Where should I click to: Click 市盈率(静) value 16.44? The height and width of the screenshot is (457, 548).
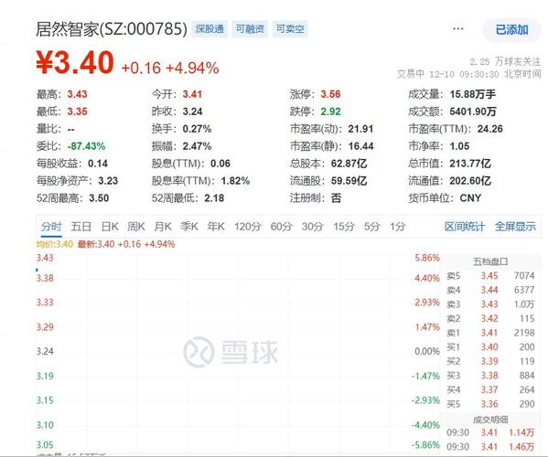pyautogui.click(x=360, y=146)
